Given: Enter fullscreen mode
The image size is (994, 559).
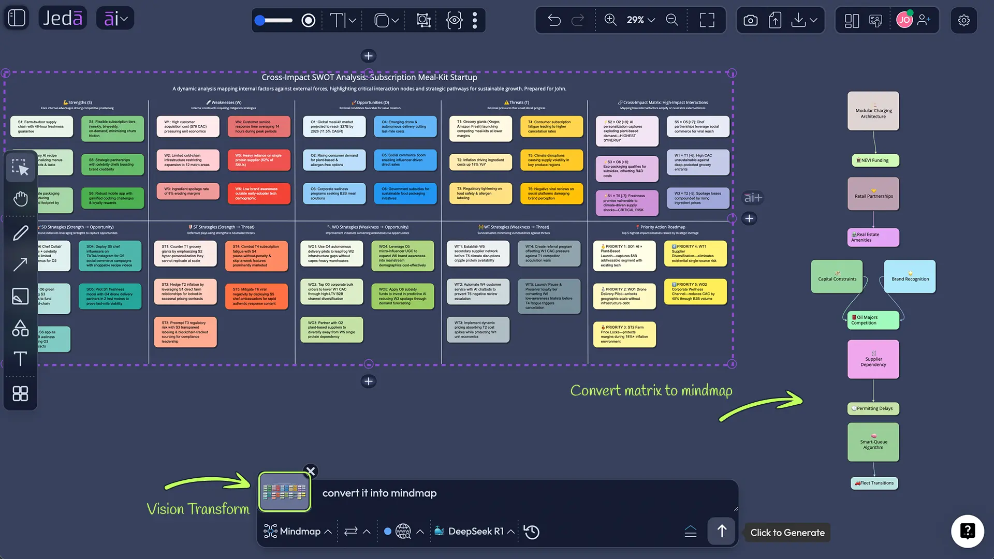Looking at the screenshot, I should tap(707, 20).
